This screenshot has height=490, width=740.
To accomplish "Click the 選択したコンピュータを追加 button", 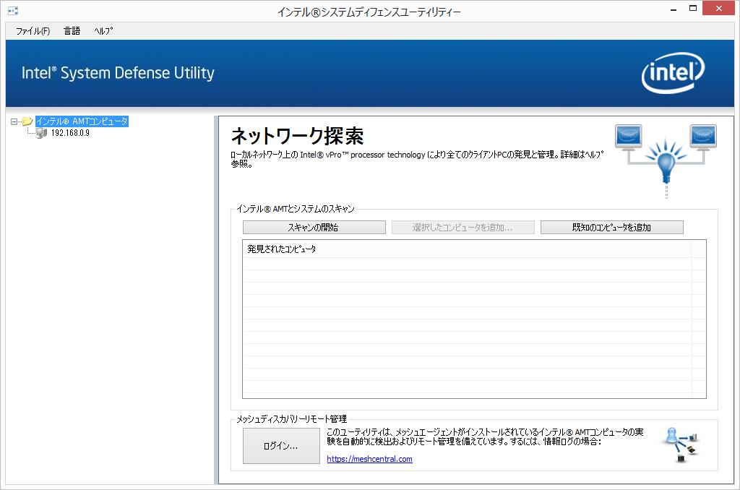I will [x=463, y=228].
